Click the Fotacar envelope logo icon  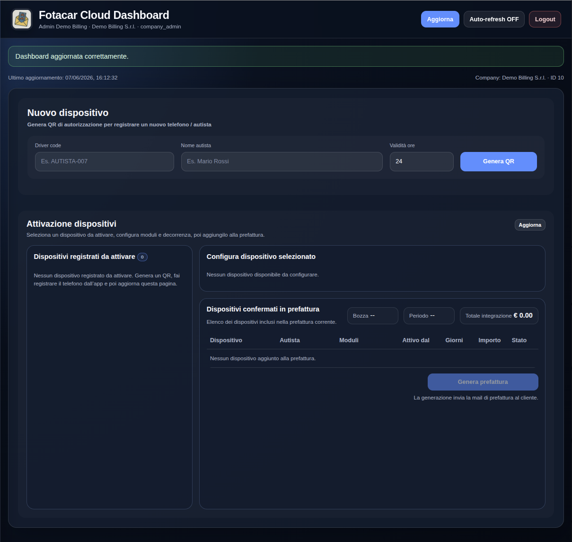[22, 19]
